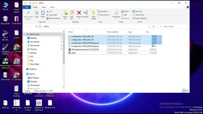Sort by Date modified column header

116,32
